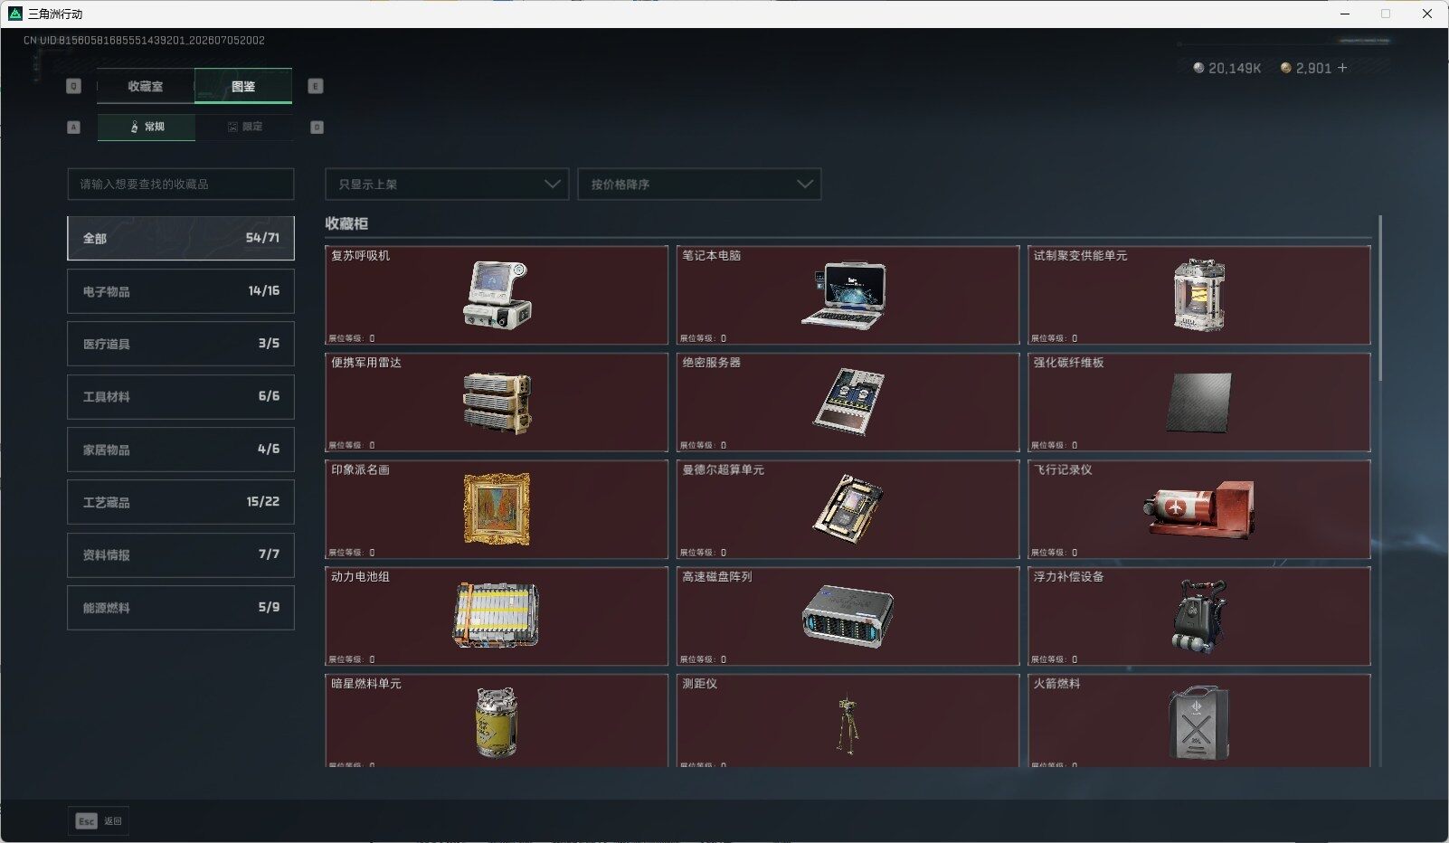
Task: Click the 动力电池组 battery image
Action: 496,615
